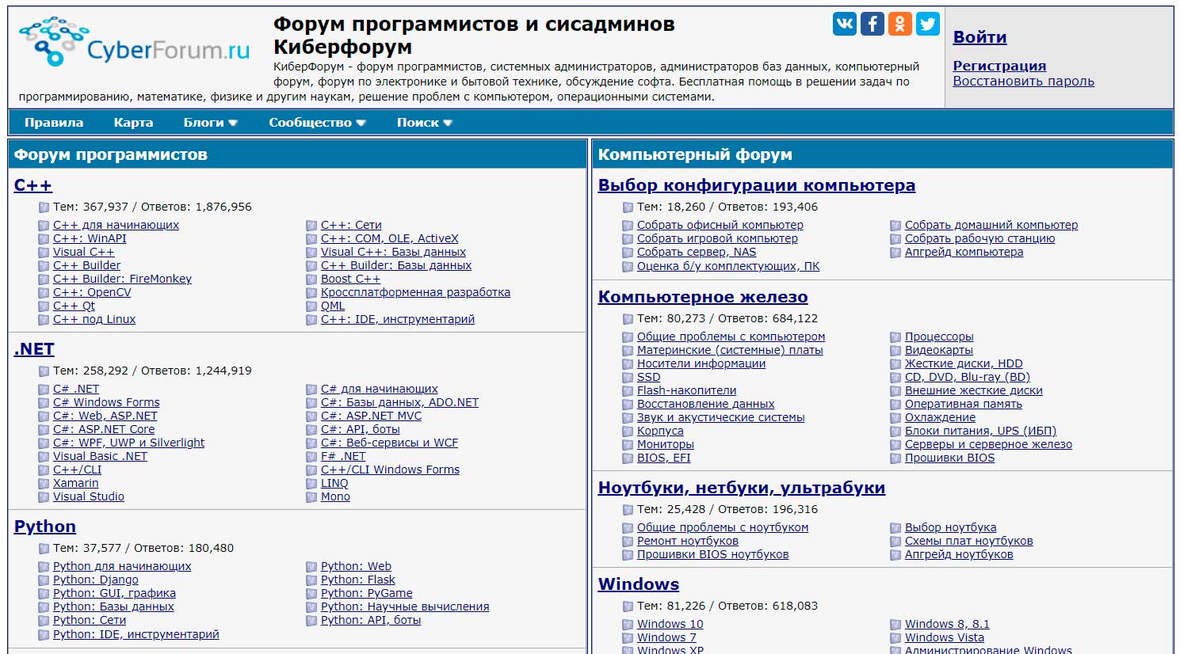Open Восстановление данных subforum
The width and height of the screenshot is (1180, 654).
[x=706, y=404]
